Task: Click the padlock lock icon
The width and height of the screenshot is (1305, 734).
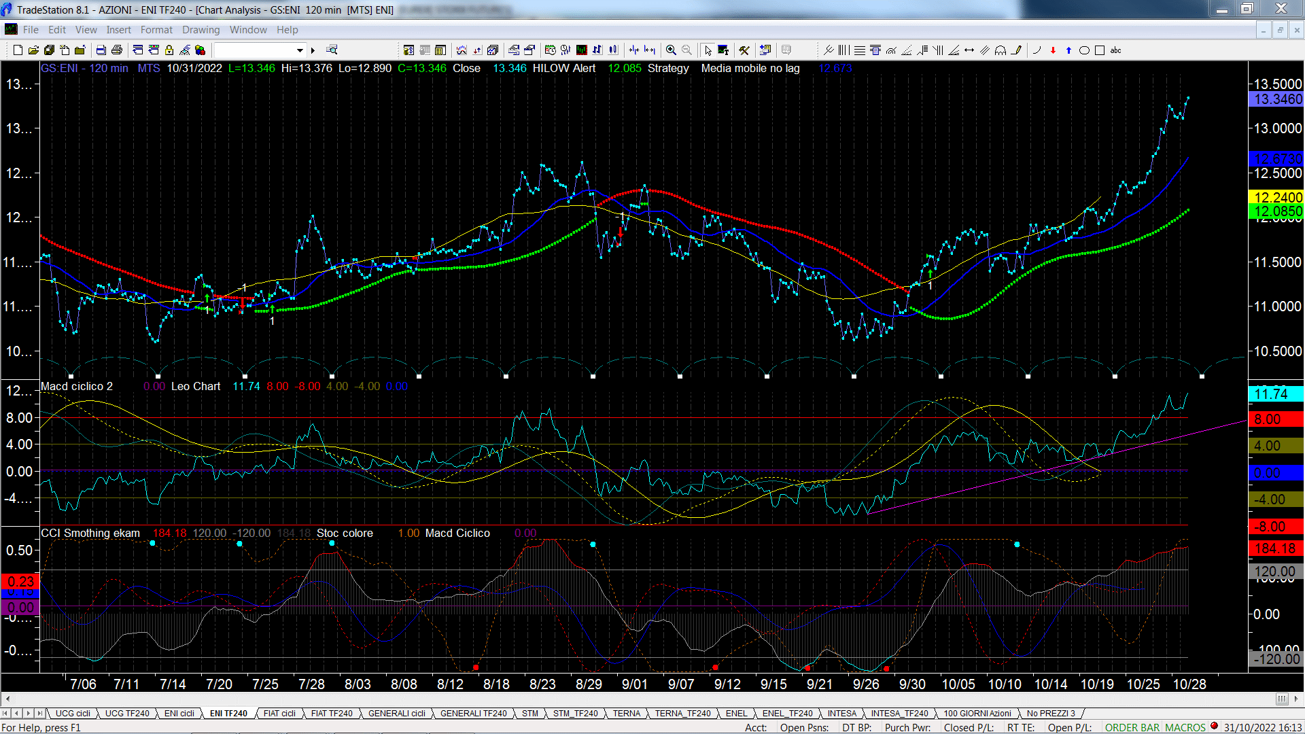Action: (169, 50)
